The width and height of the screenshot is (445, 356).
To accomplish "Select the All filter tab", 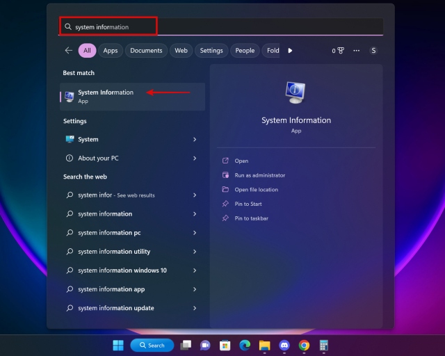I will pos(87,51).
